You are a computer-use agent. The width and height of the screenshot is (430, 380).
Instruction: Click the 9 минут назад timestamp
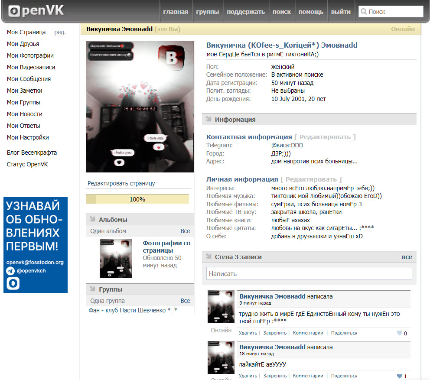point(255,303)
